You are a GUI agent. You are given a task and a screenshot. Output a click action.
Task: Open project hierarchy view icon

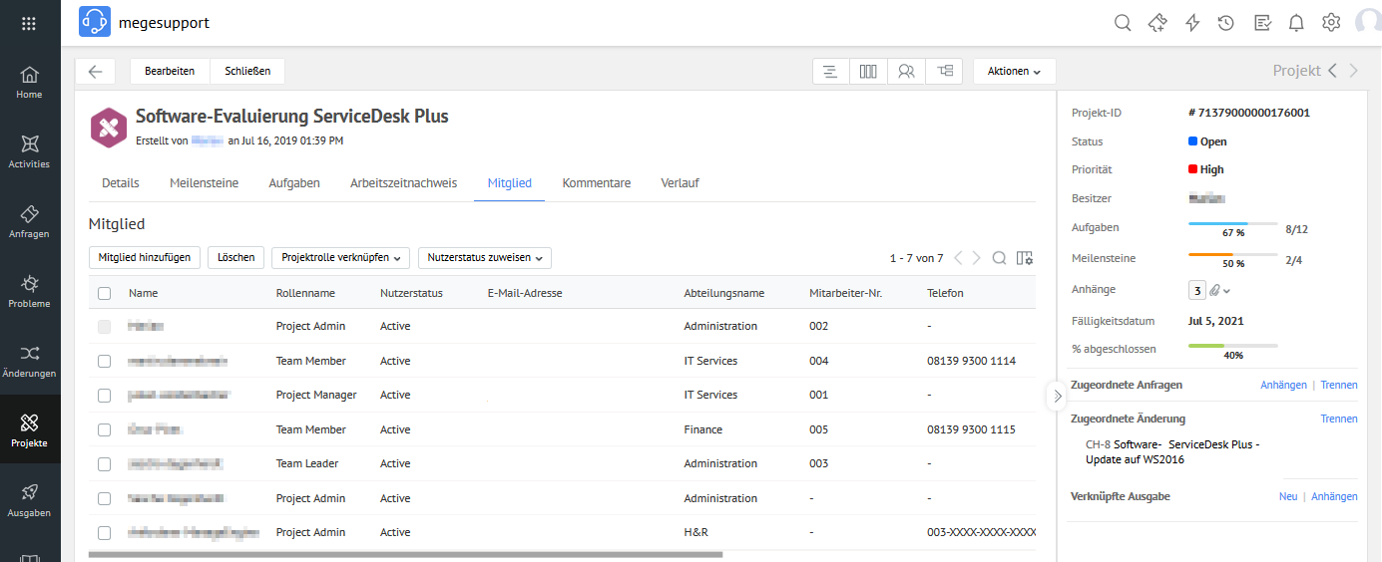[944, 71]
